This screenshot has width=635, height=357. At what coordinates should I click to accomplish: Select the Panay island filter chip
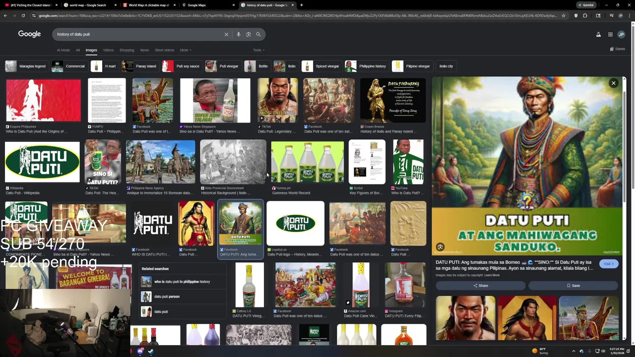tap(141, 66)
